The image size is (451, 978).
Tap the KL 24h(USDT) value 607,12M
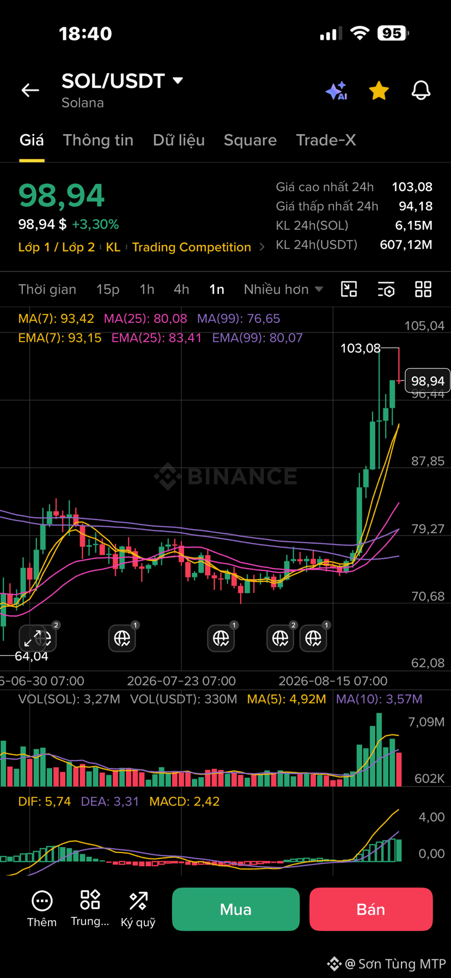(x=406, y=244)
